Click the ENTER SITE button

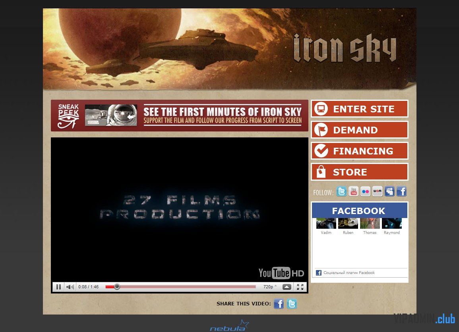click(x=360, y=109)
